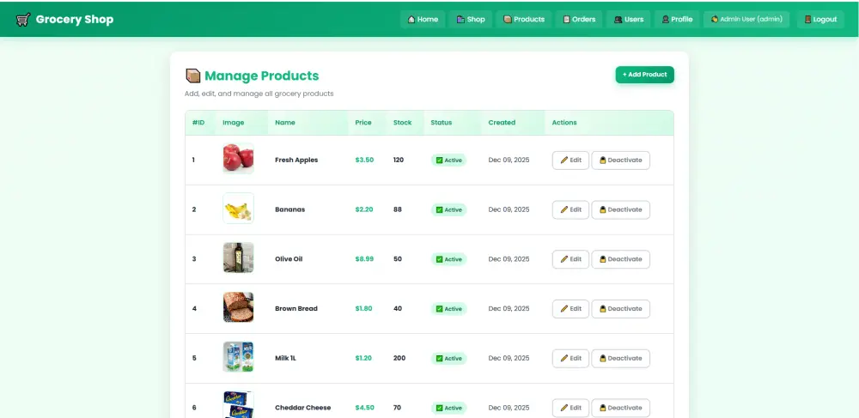Screen dimensions: 859x418
Task: Open the Bananas product image
Action: pyautogui.click(x=238, y=208)
